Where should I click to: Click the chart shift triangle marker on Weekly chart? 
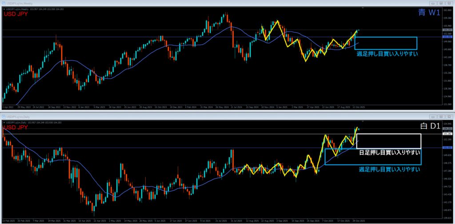click(363, 8)
